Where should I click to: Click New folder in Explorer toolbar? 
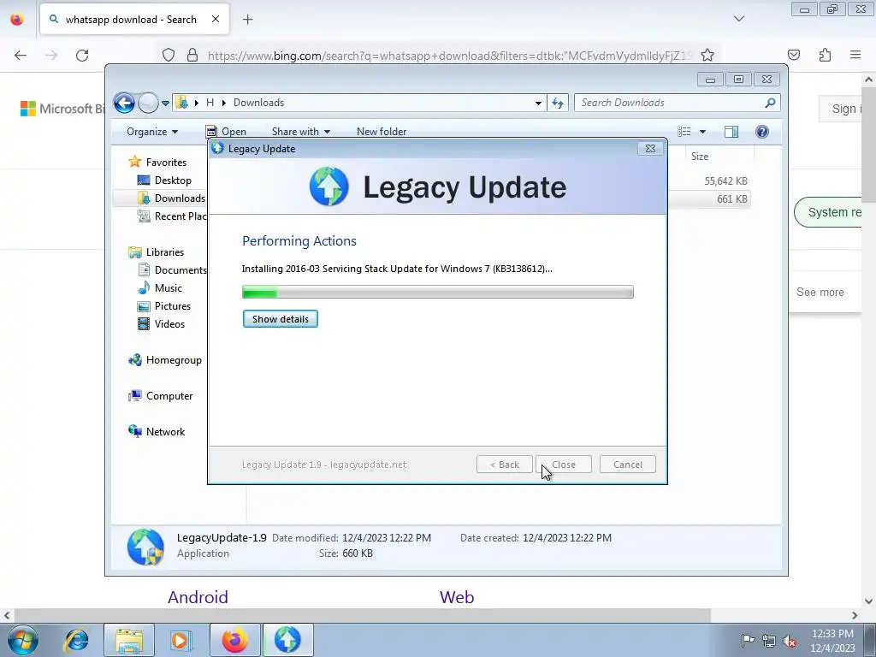(381, 132)
